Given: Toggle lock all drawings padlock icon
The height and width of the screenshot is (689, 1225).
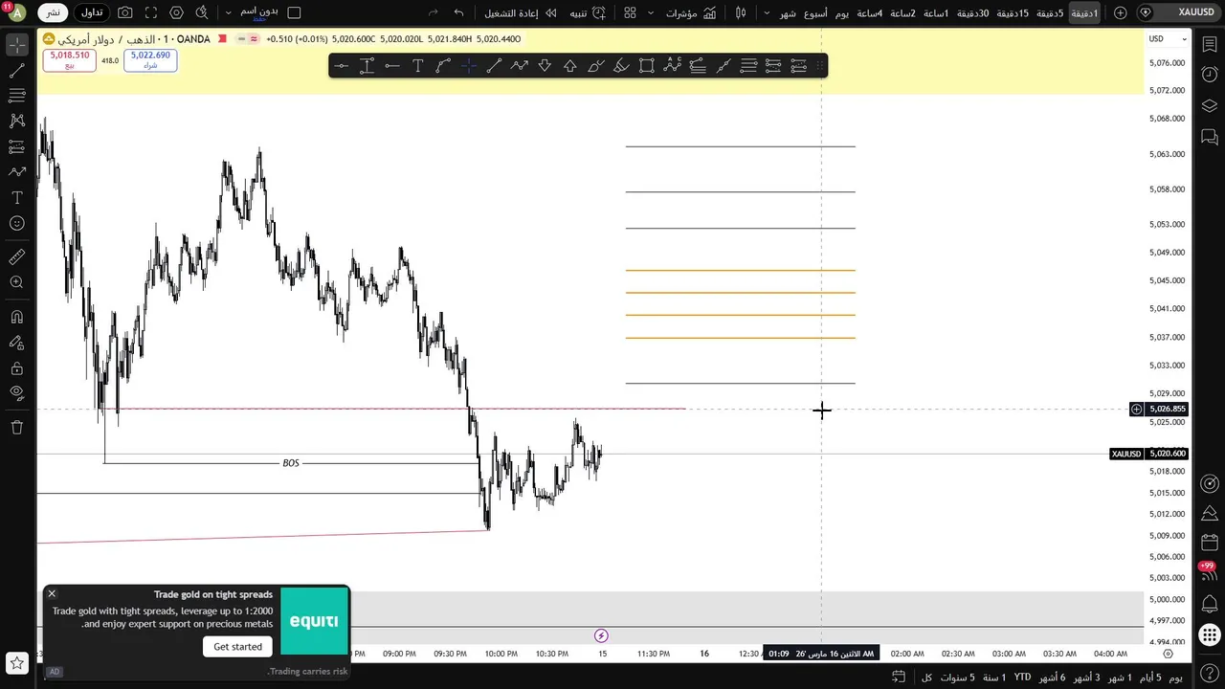Looking at the screenshot, I should click(x=16, y=368).
